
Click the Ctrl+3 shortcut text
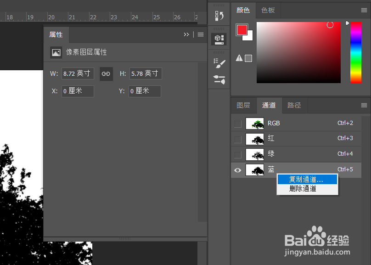coord(345,138)
